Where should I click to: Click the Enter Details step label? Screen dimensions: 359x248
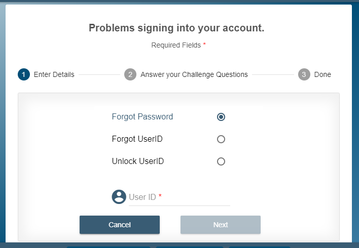click(54, 74)
